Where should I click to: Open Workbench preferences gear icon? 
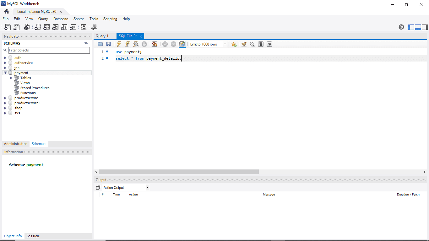point(401,27)
